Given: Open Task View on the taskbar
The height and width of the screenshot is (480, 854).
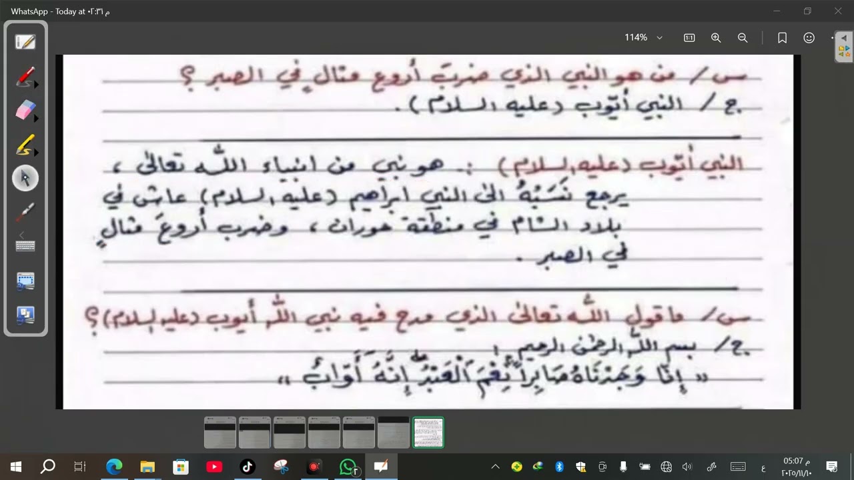Looking at the screenshot, I should point(80,467).
